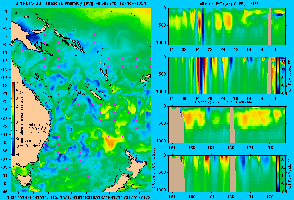Click the '-4' tick on the temperature color bar

click(17, 155)
